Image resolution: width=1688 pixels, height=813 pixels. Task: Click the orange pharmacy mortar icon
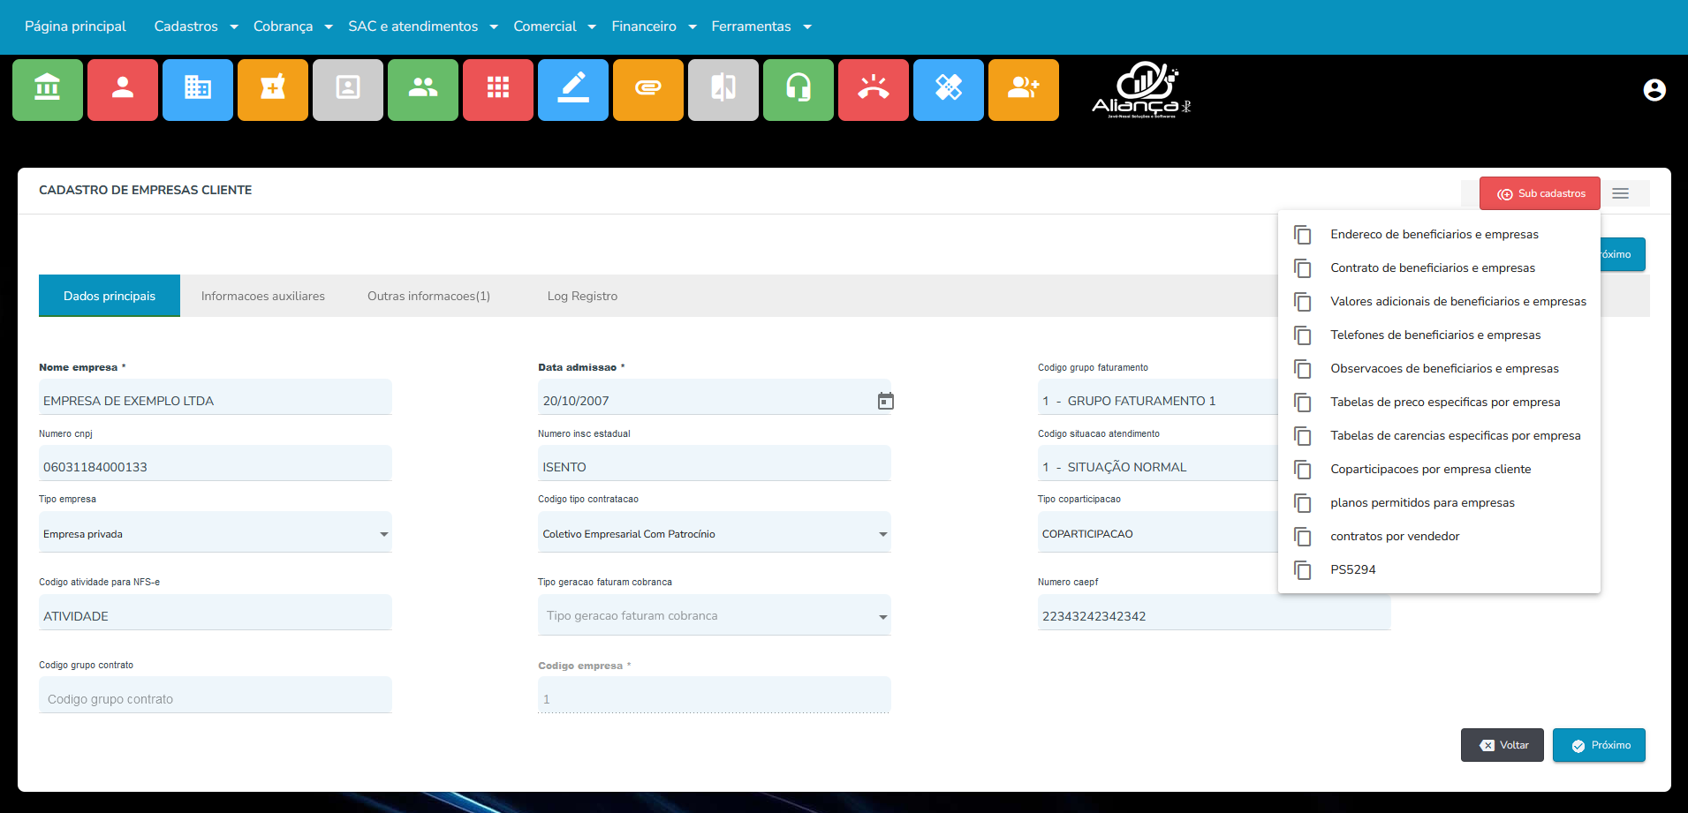tap(273, 89)
